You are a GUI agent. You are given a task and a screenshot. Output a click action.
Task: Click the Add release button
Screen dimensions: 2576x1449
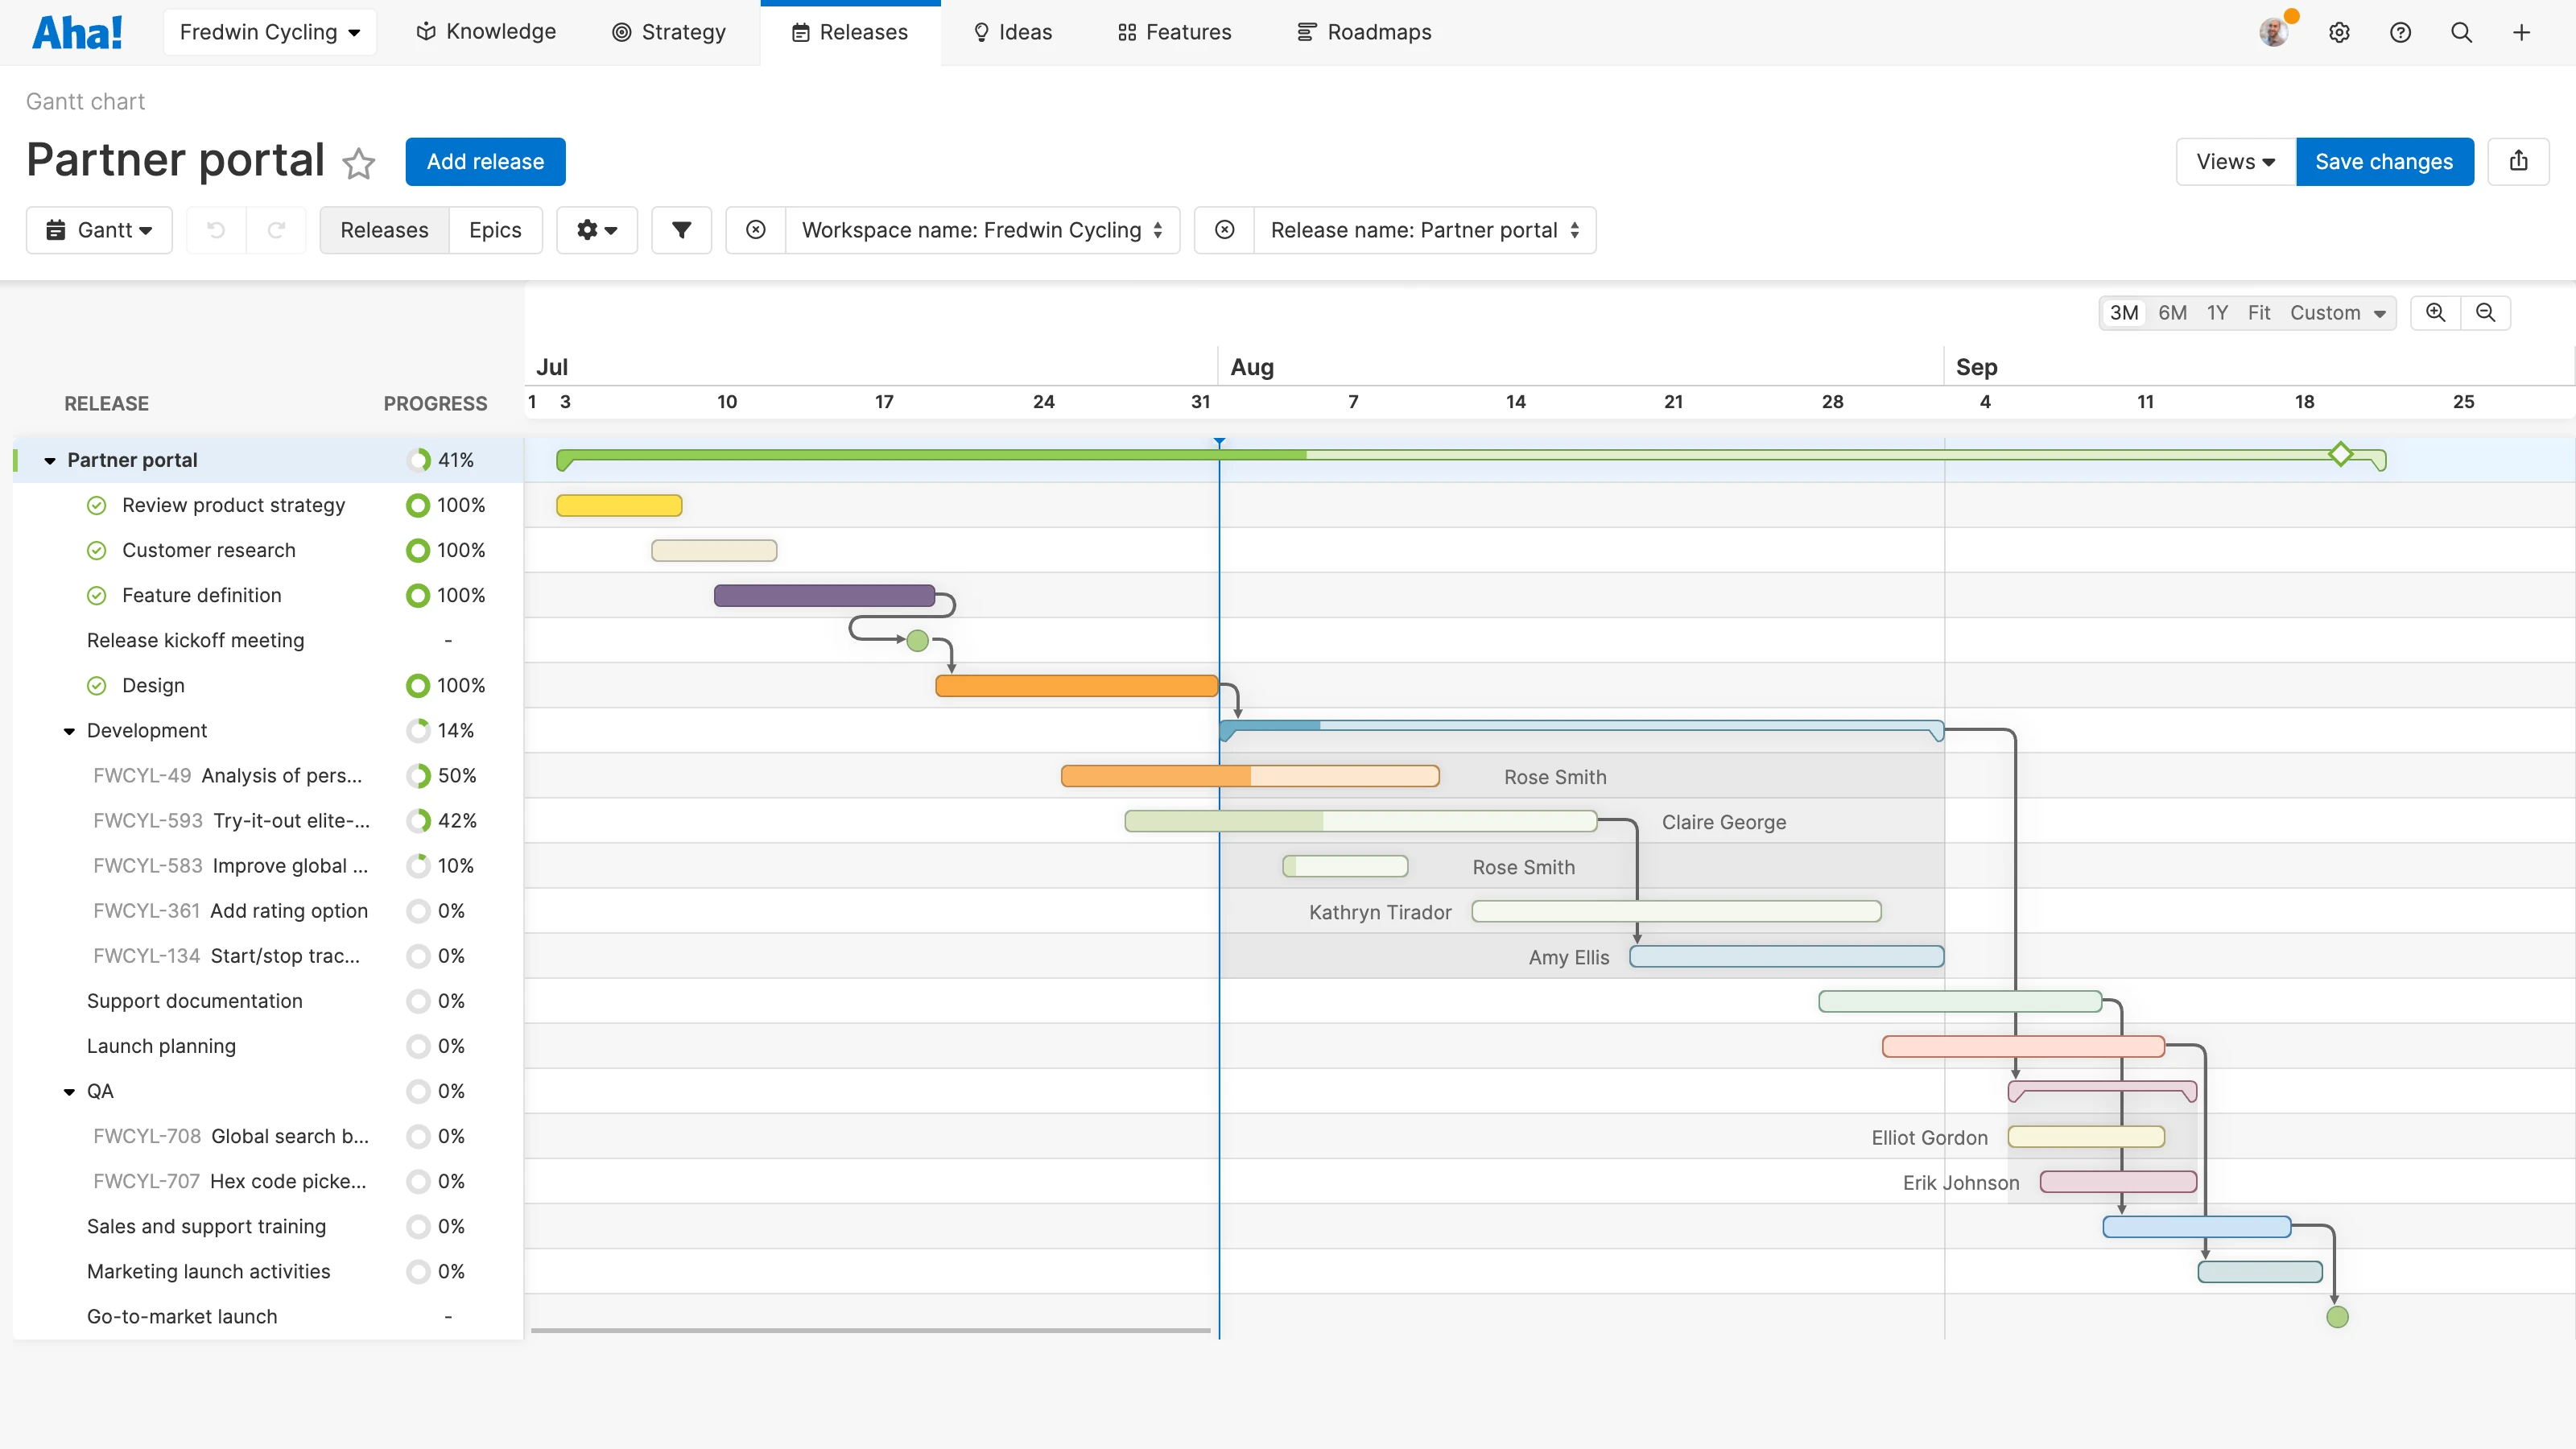(x=485, y=161)
